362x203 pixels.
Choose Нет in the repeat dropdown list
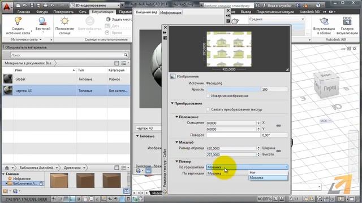(x=268, y=173)
